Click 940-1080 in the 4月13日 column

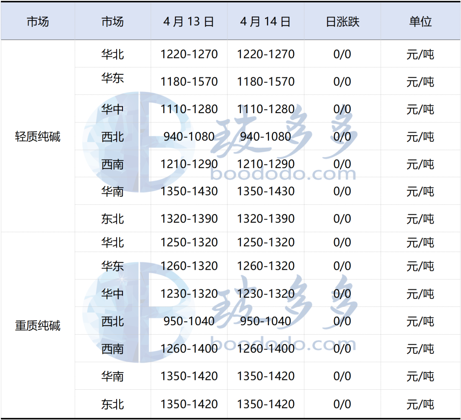coord(189,137)
